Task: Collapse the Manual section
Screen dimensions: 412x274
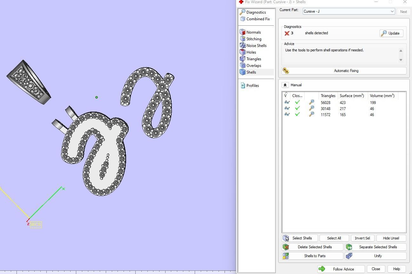Action: pos(285,85)
